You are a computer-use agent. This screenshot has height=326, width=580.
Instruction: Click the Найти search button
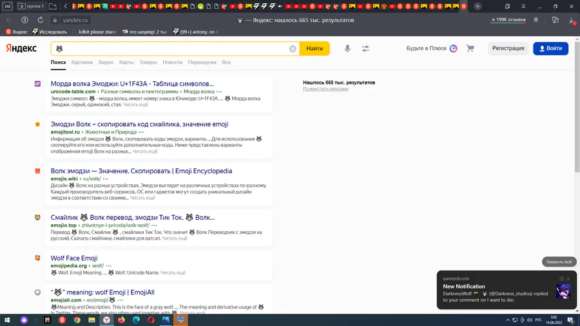(314, 48)
